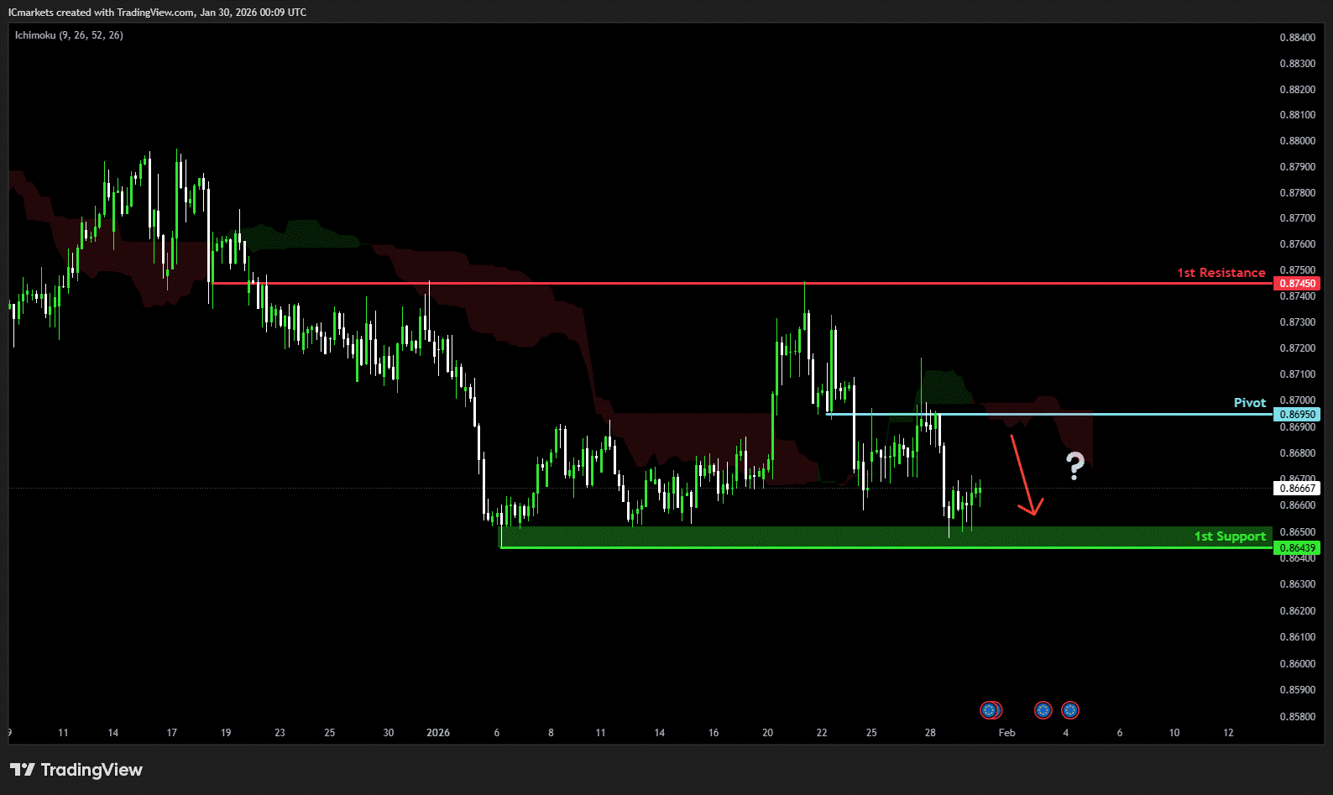Click the green 0.86439 support price tag

click(1297, 548)
